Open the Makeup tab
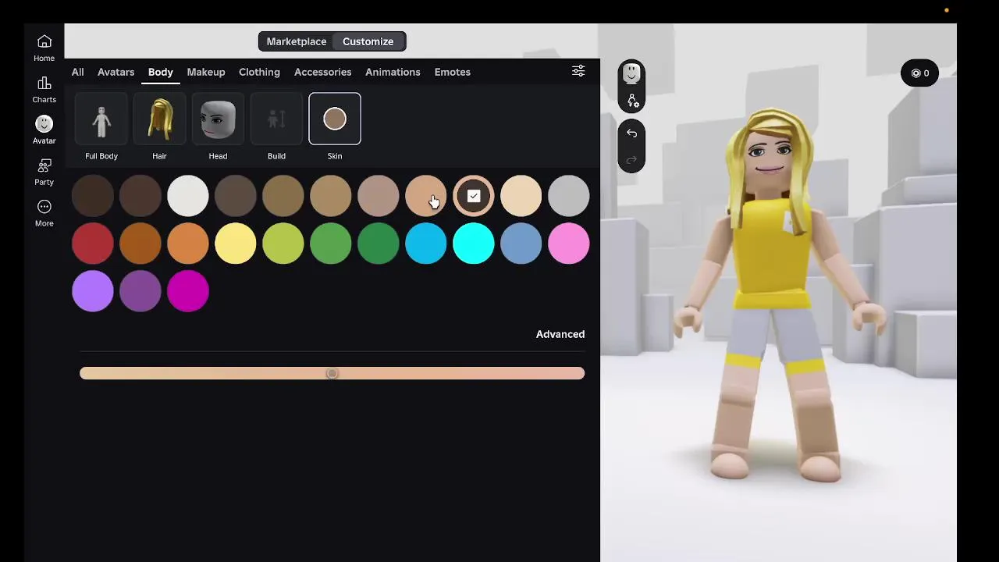Image resolution: width=999 pixels, height=562 pixels. pyautogui.click(x=206, y=72)
